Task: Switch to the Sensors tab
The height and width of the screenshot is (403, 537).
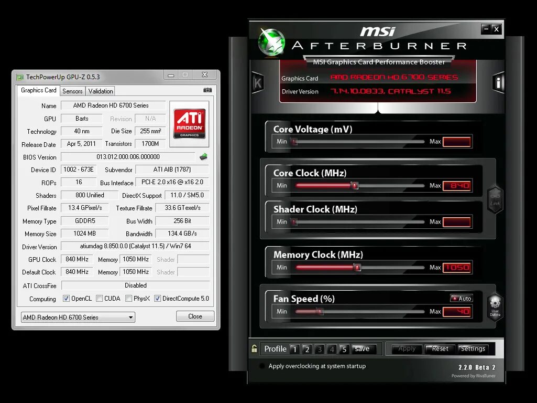Action: tap(72, 91)
